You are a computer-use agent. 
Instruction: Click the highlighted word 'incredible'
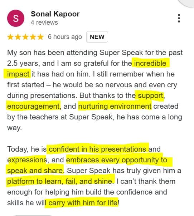point(150,63)
